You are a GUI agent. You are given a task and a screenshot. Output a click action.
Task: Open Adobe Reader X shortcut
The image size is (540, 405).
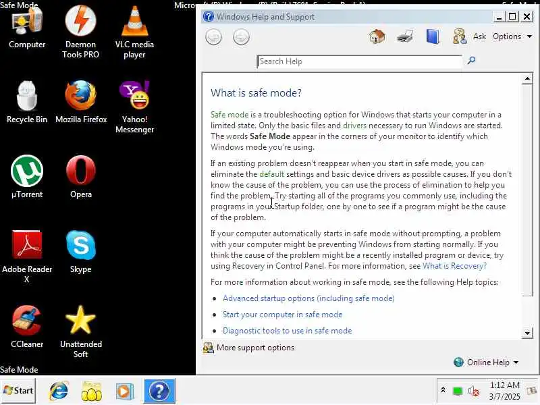point(27,257)
